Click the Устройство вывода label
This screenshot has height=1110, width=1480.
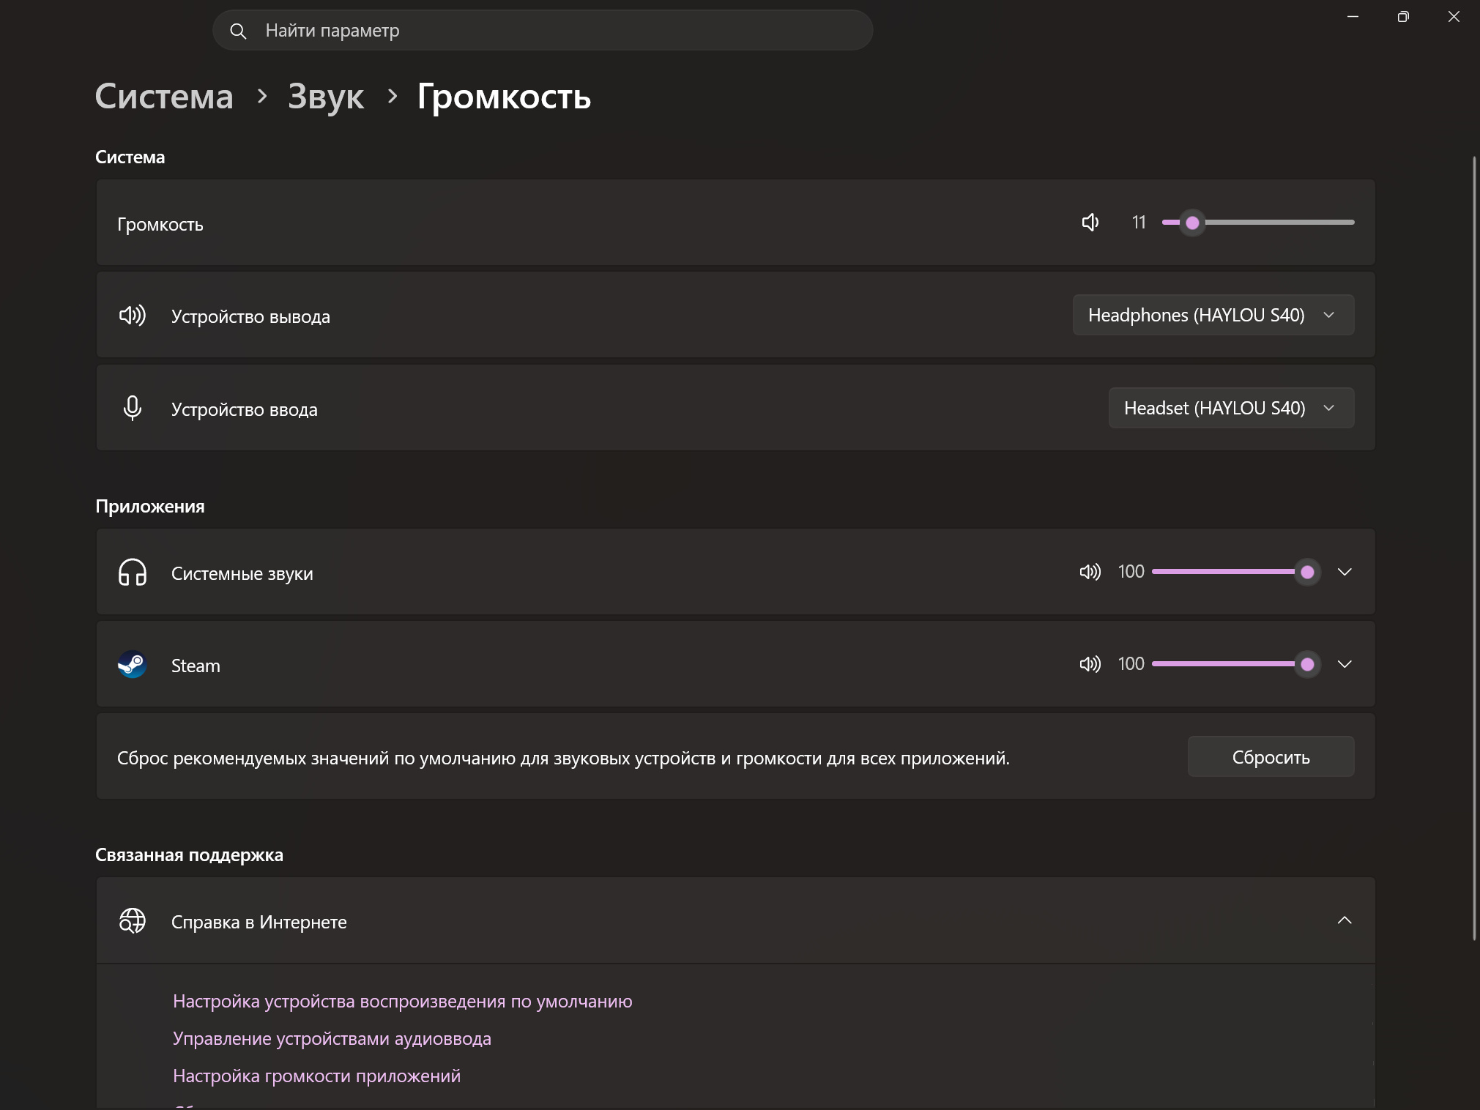click(250, 316)
